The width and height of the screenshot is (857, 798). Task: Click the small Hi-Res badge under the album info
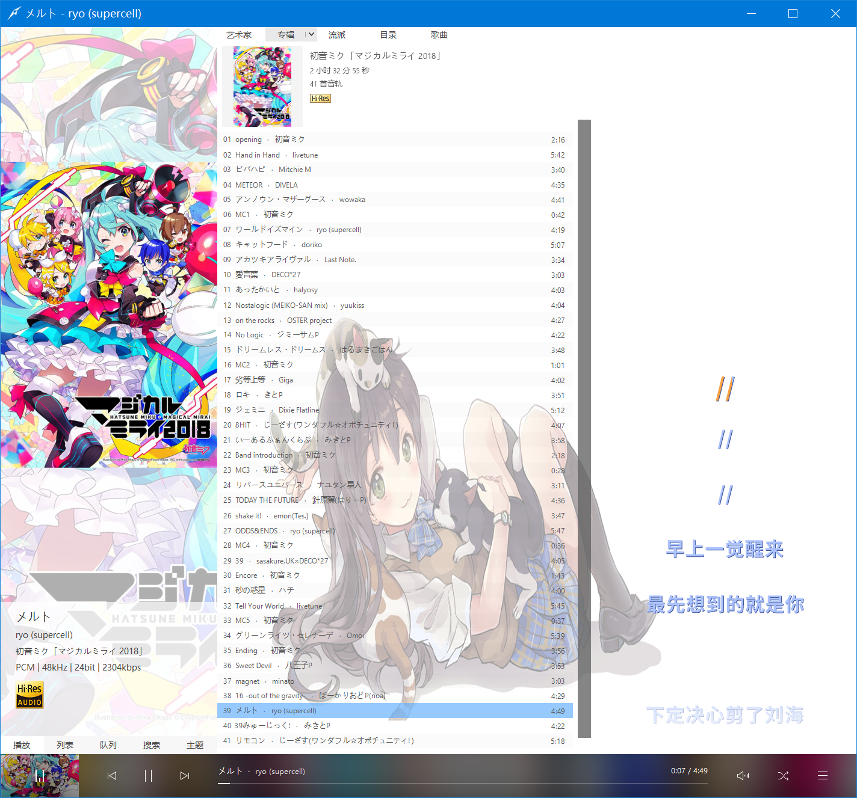[x=320, y=99]
